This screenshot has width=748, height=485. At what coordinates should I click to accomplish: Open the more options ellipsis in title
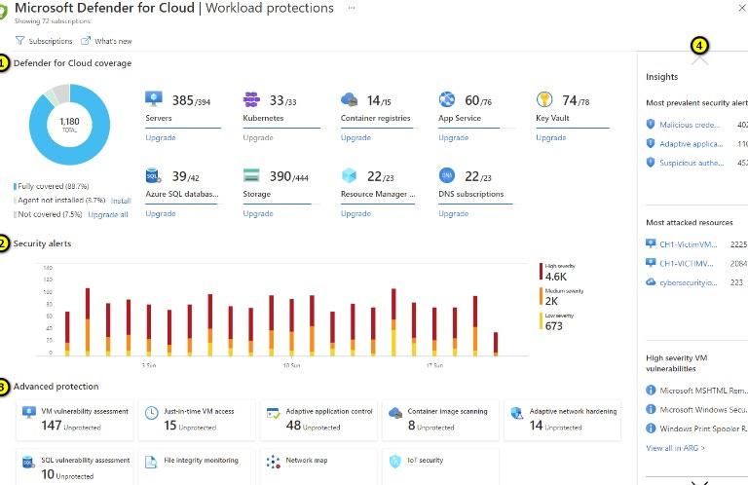(352, 8)
